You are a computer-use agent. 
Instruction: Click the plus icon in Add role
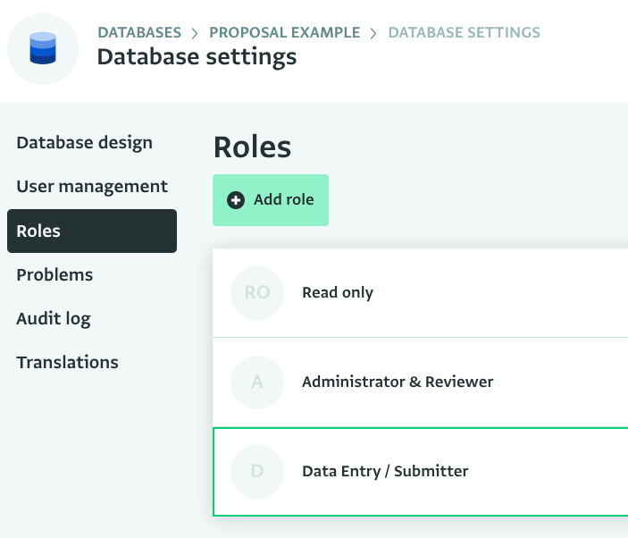tap(236, 200)
